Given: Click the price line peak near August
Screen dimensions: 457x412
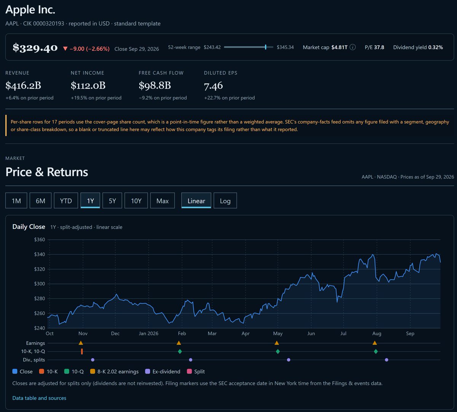Looking at the screenshot, I should click(x=373, y=255).
